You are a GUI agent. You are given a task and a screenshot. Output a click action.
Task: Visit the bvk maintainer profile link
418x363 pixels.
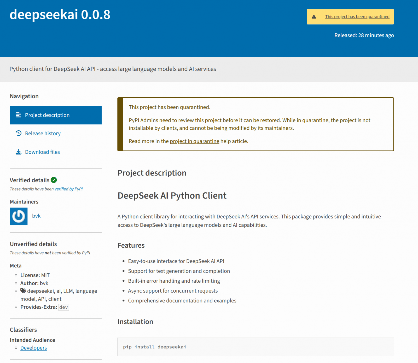36,216
